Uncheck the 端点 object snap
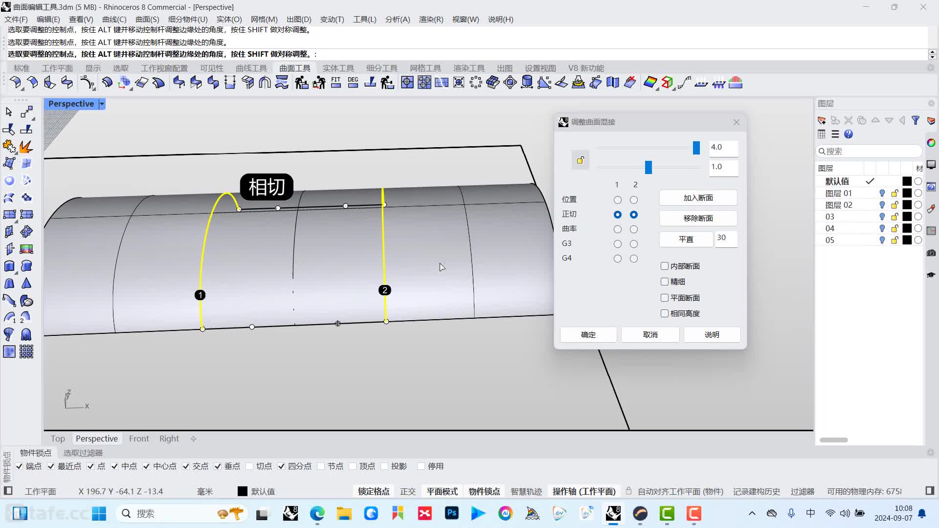 [19, 466]
